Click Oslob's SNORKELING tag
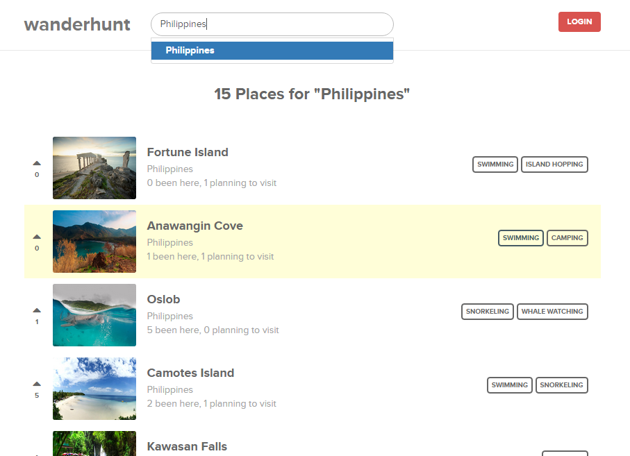630x456 pixels. coord(488,311)
